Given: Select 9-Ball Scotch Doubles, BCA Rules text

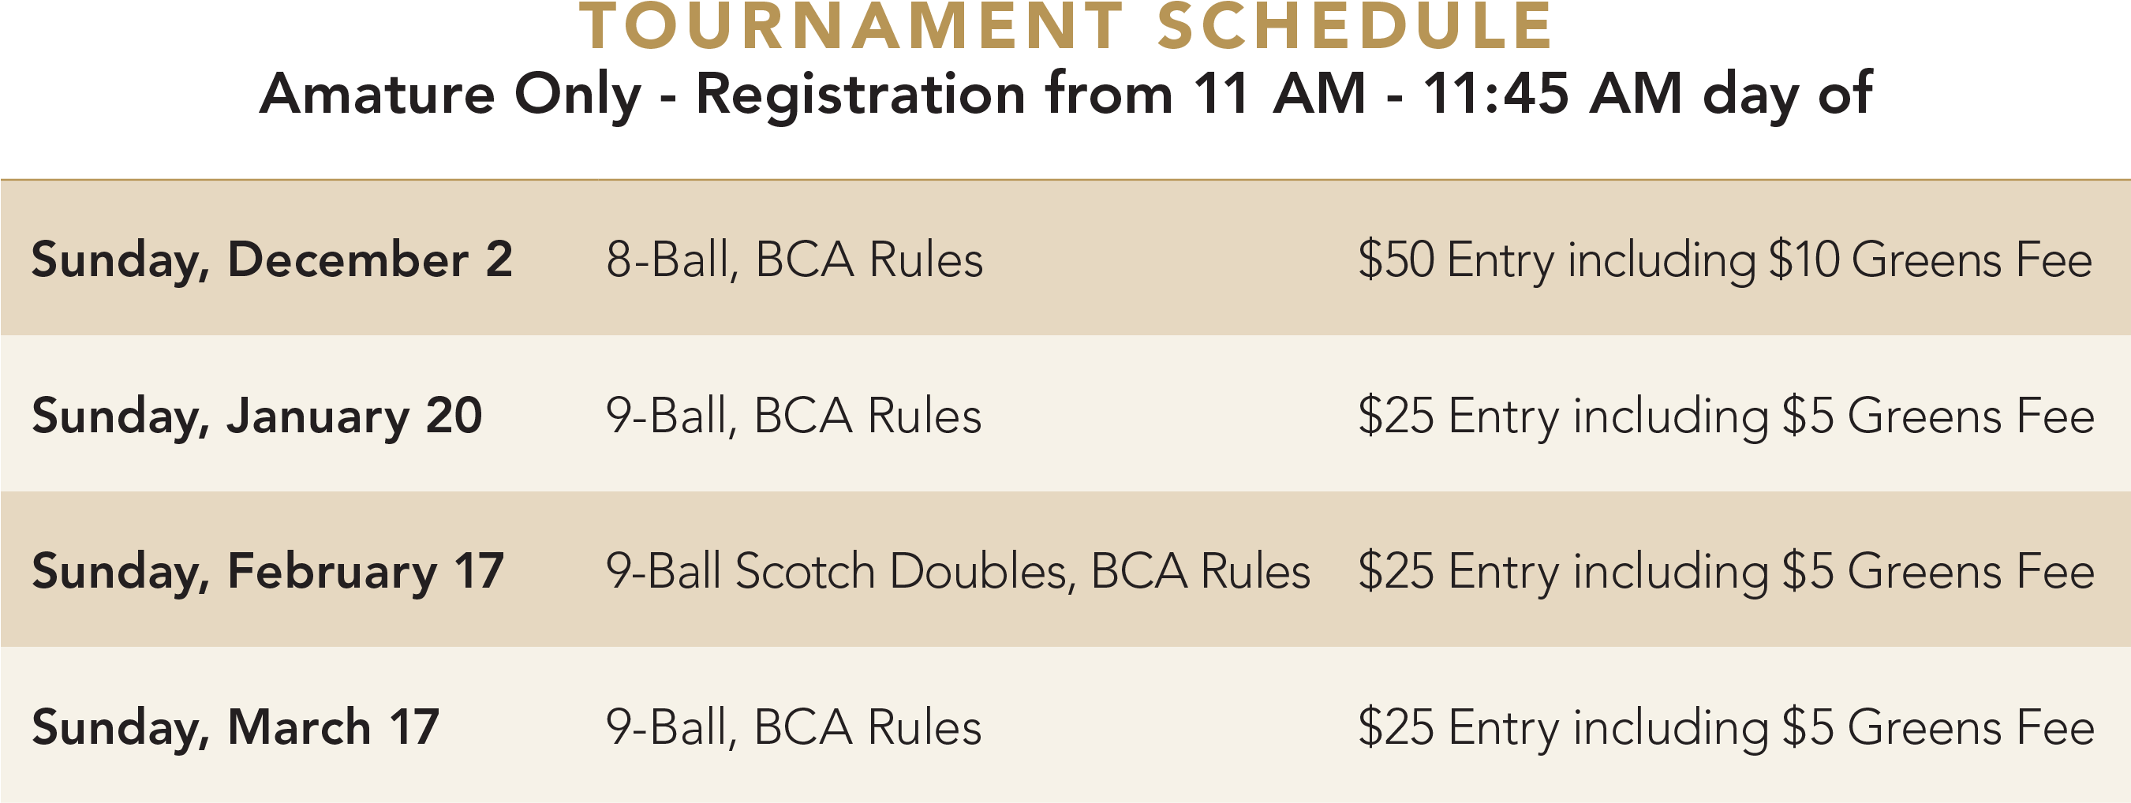Looking at the screenshot, I should 958,571.
